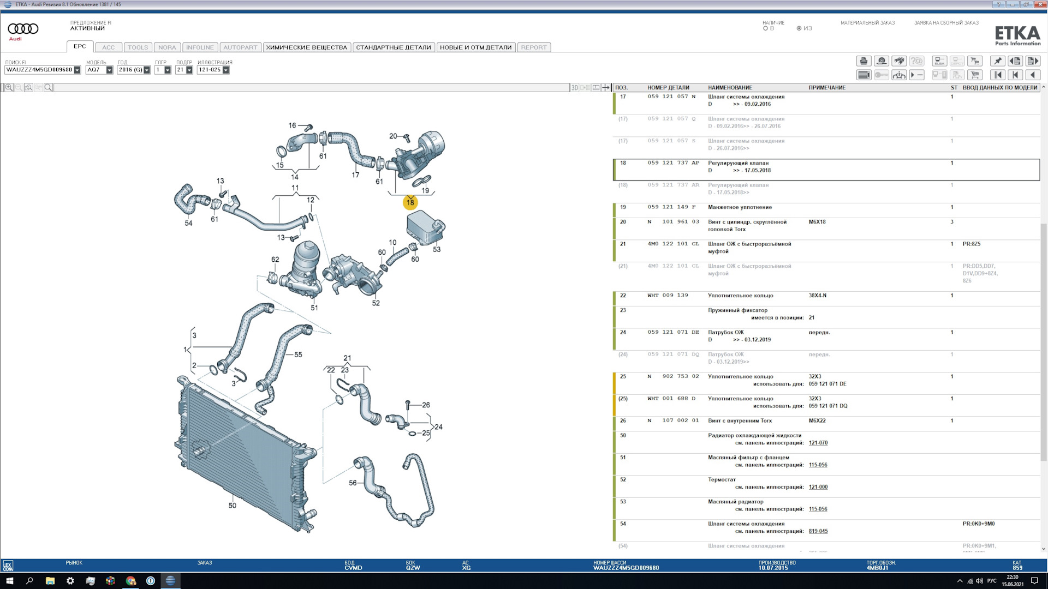Click the REPORT tab
The width and height of the screenshot is (1048, 589).
coord(534,47)
